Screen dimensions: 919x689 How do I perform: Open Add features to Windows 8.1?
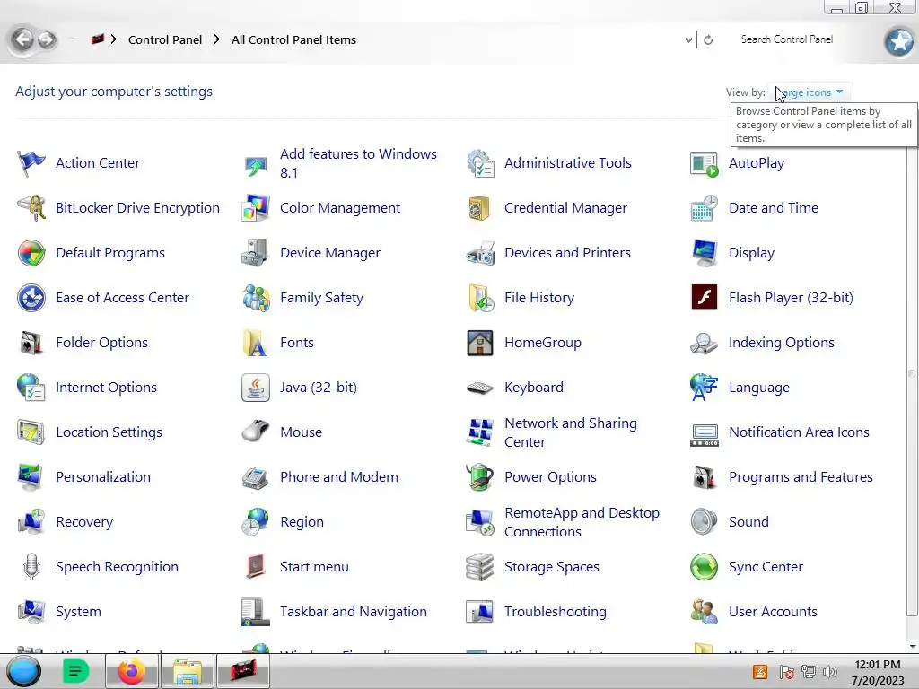(358, 163)
